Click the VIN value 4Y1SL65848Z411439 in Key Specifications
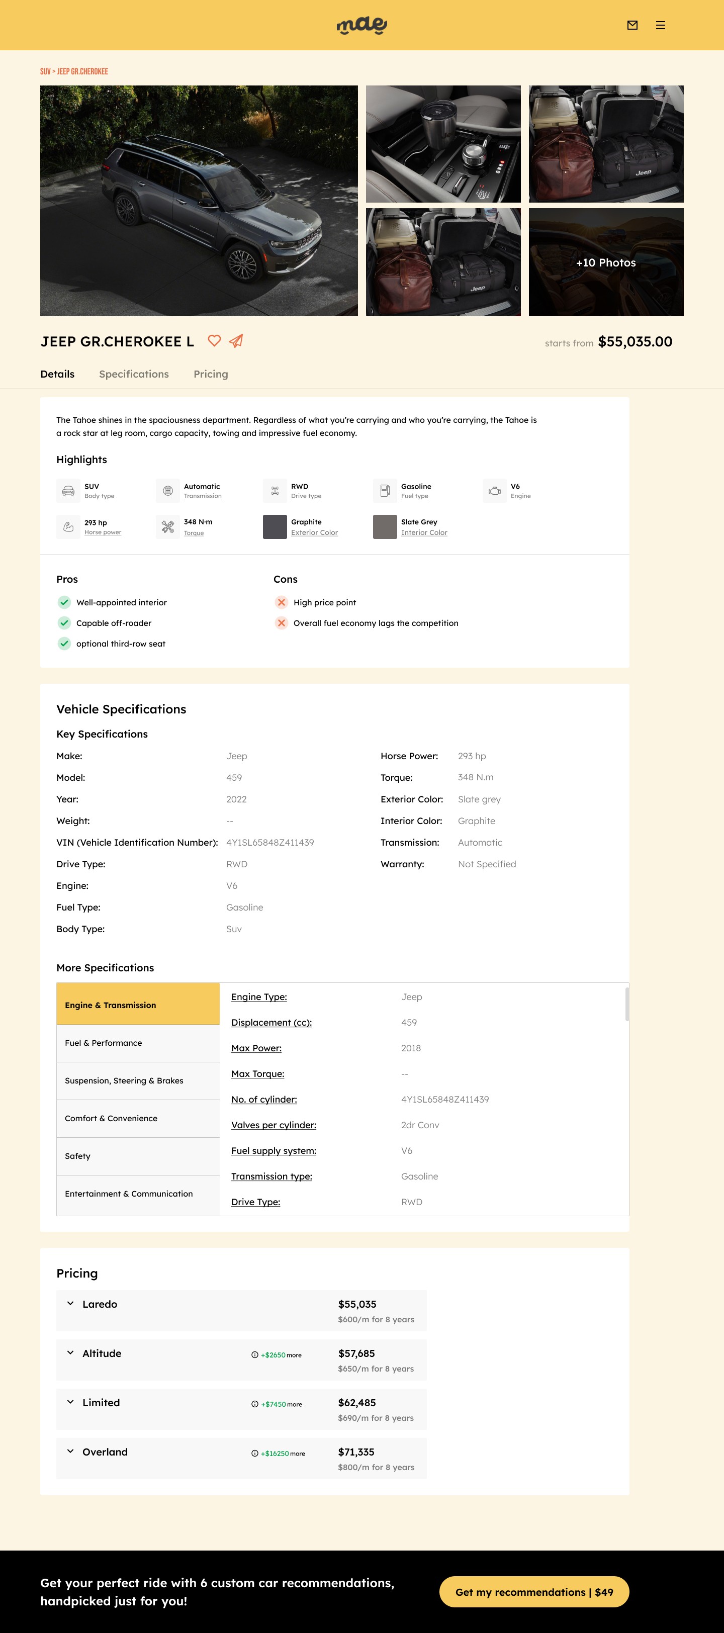 pos(270,843)
